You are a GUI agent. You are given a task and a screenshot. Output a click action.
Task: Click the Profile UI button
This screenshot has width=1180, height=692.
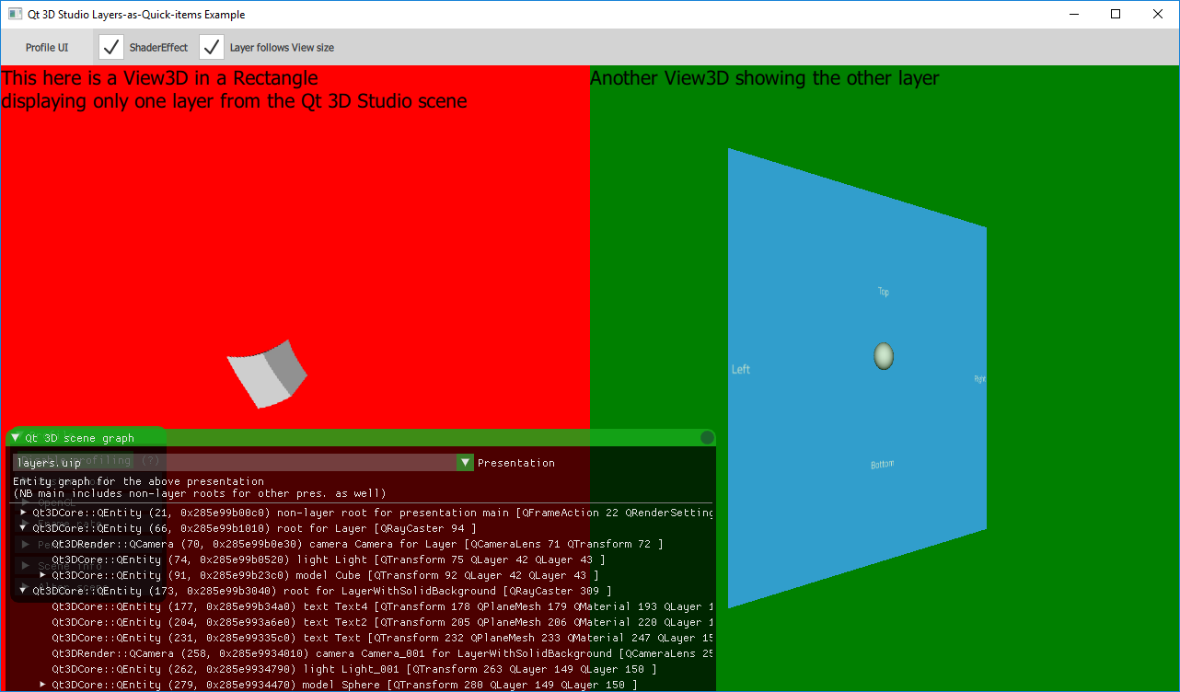point(47,48)
